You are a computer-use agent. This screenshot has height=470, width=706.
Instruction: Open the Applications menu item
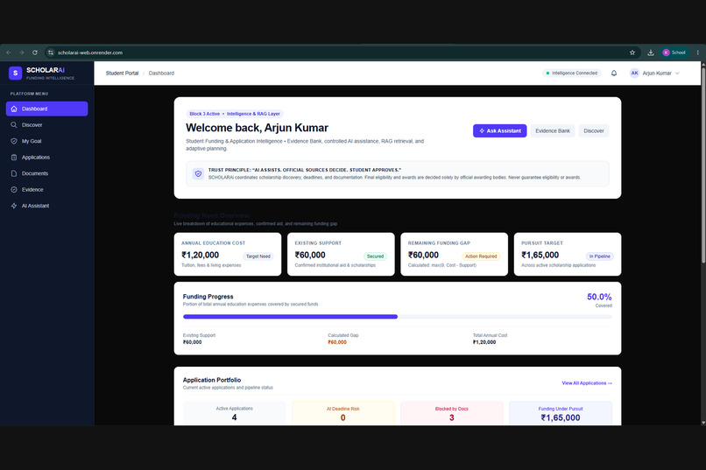click(x=46, y=158)
